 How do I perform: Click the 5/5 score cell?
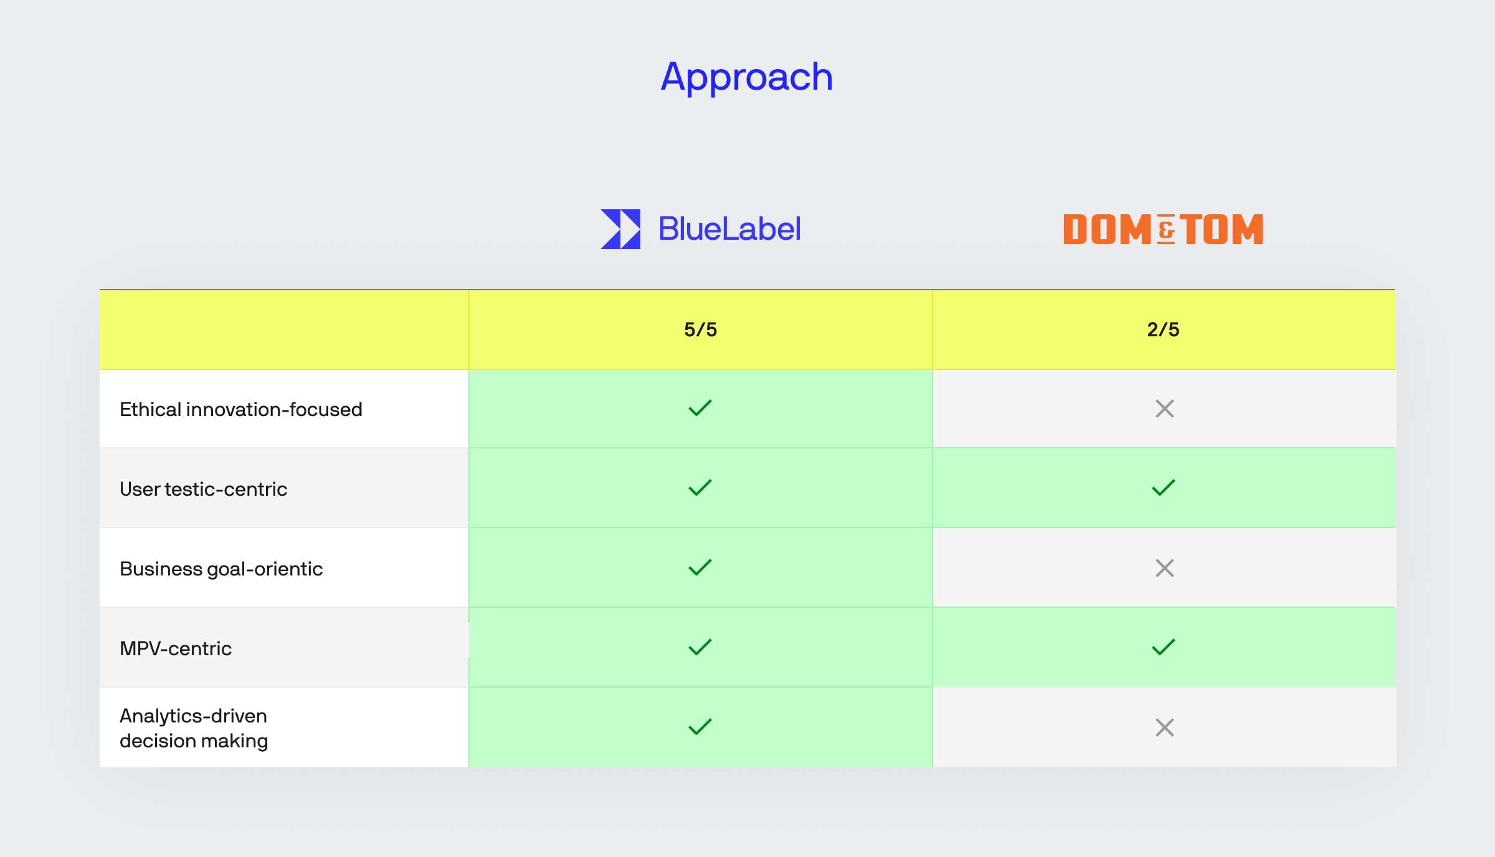[701, 329]
